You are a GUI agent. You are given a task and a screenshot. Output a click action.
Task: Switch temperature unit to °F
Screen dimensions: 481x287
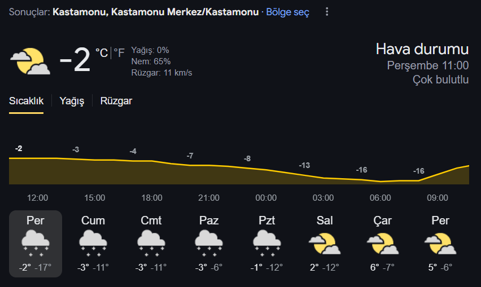click(119, 52)
